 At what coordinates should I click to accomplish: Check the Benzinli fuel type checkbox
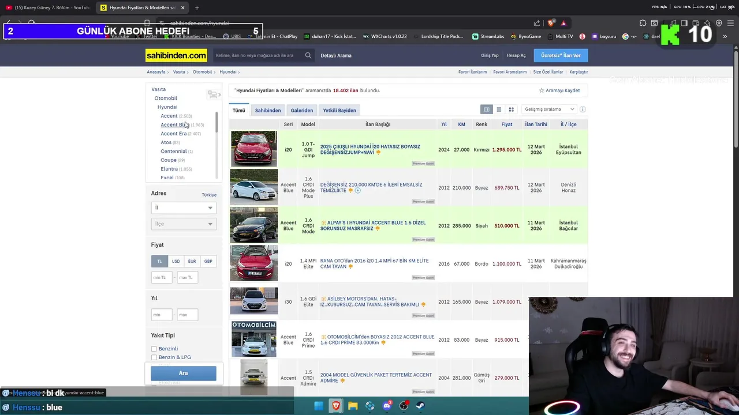tap(154, 349)
